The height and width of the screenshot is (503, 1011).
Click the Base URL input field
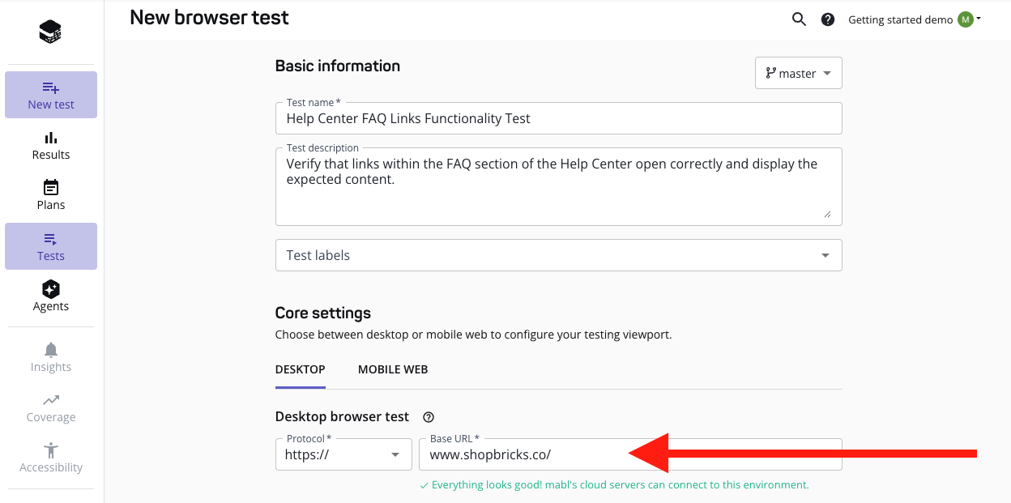coord(630,454)
